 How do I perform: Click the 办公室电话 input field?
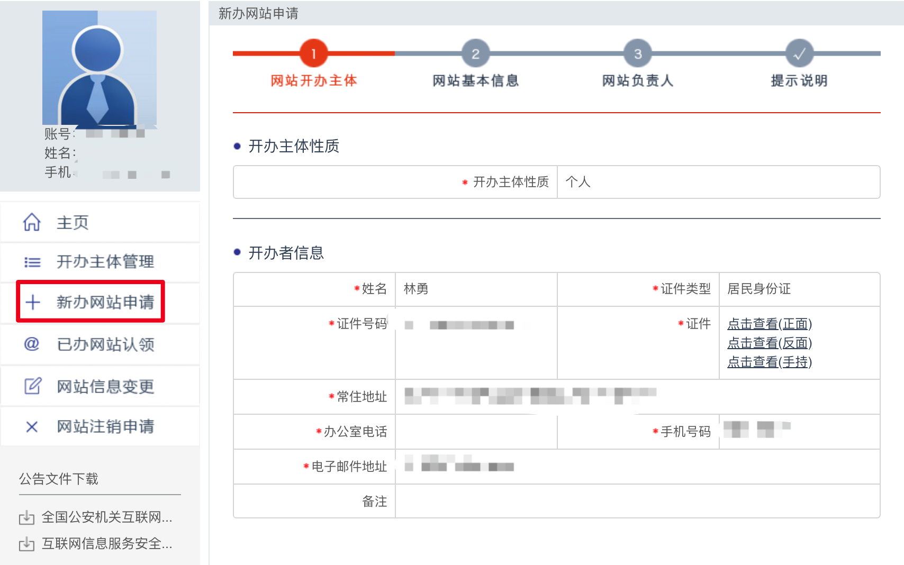click(x=476, y=432)
